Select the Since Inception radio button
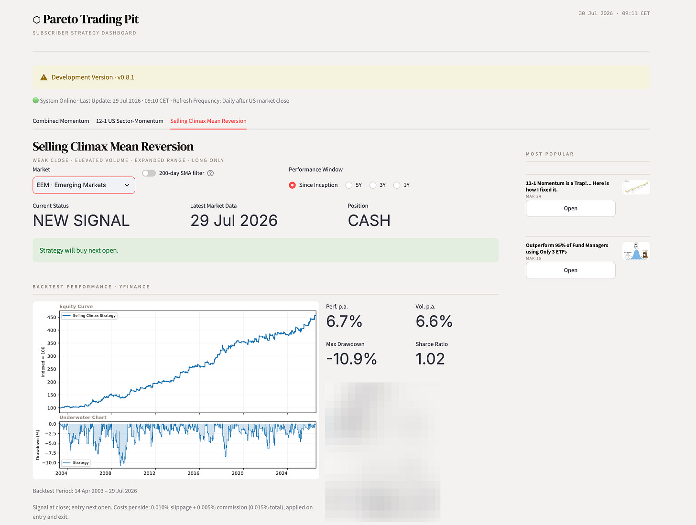The width and height of the screenshot is (696, 525). pos(292,185)
